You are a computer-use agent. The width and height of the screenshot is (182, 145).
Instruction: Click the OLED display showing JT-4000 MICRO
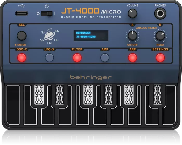pos(91,35)
